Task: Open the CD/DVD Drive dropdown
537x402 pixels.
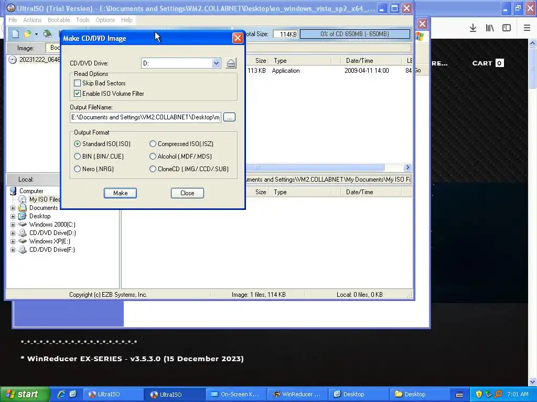Action: (216, 63)
